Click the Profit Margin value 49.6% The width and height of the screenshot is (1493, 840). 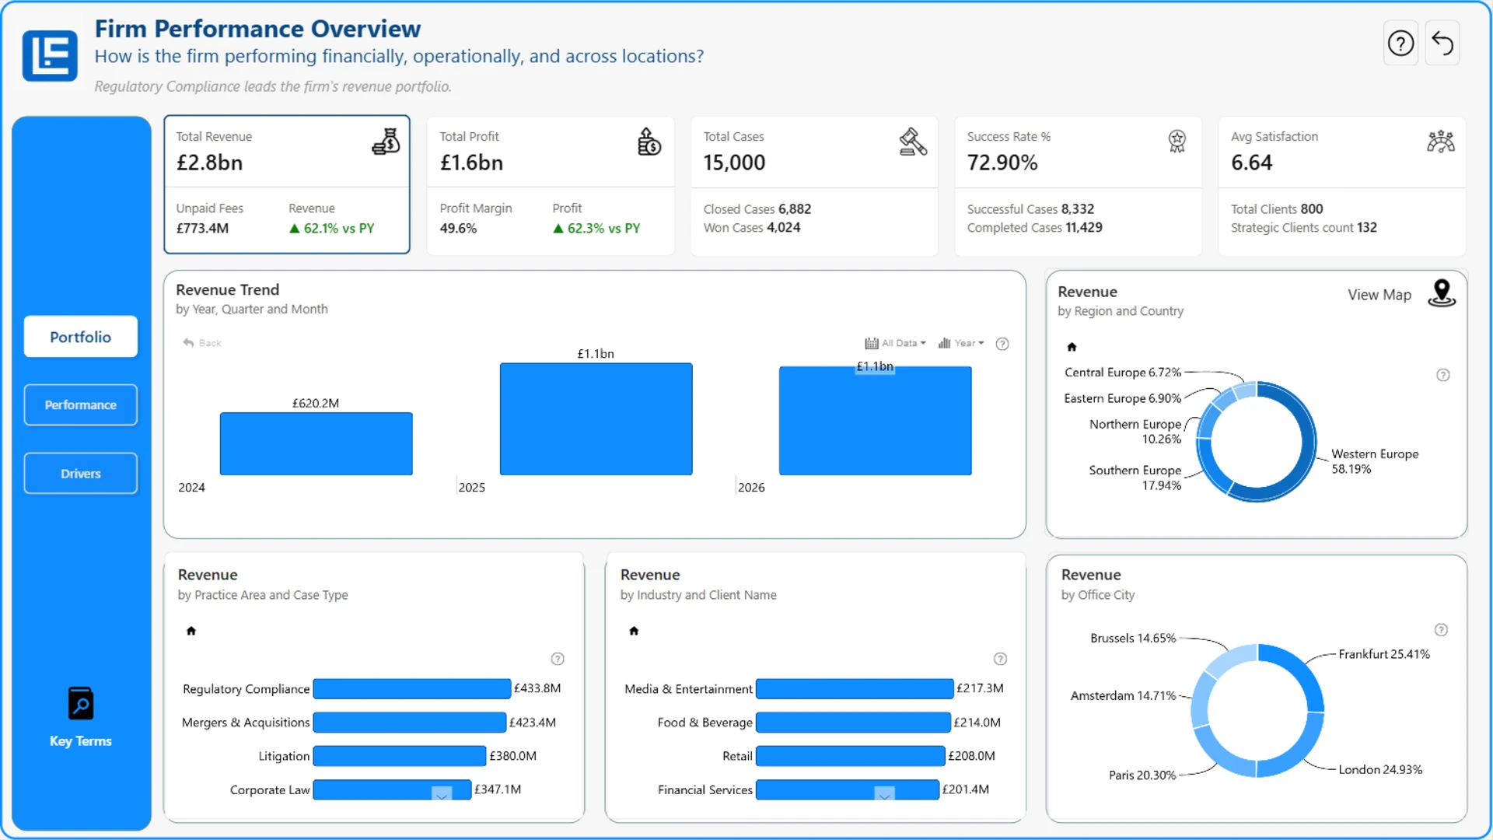(459, 229)
